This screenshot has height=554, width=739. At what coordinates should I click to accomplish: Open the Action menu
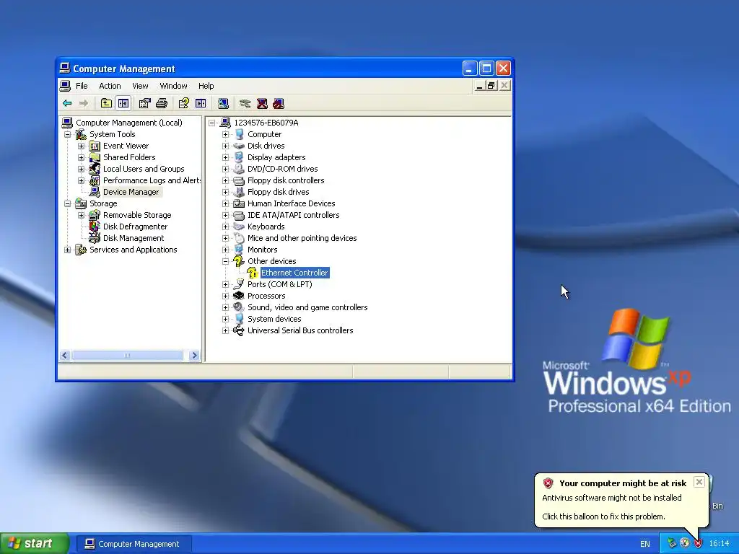pos(110,86)
